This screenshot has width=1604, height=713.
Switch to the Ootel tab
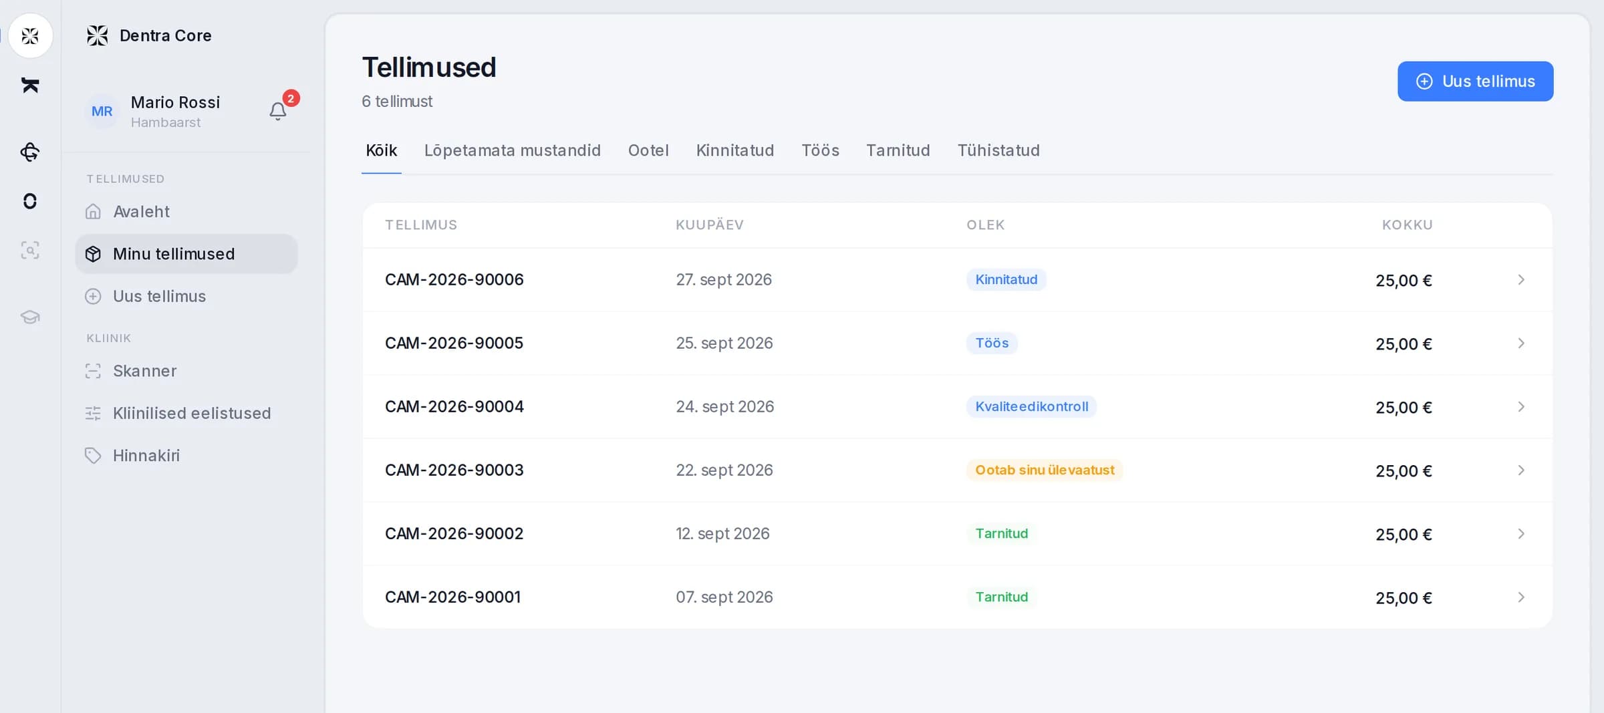648,150
